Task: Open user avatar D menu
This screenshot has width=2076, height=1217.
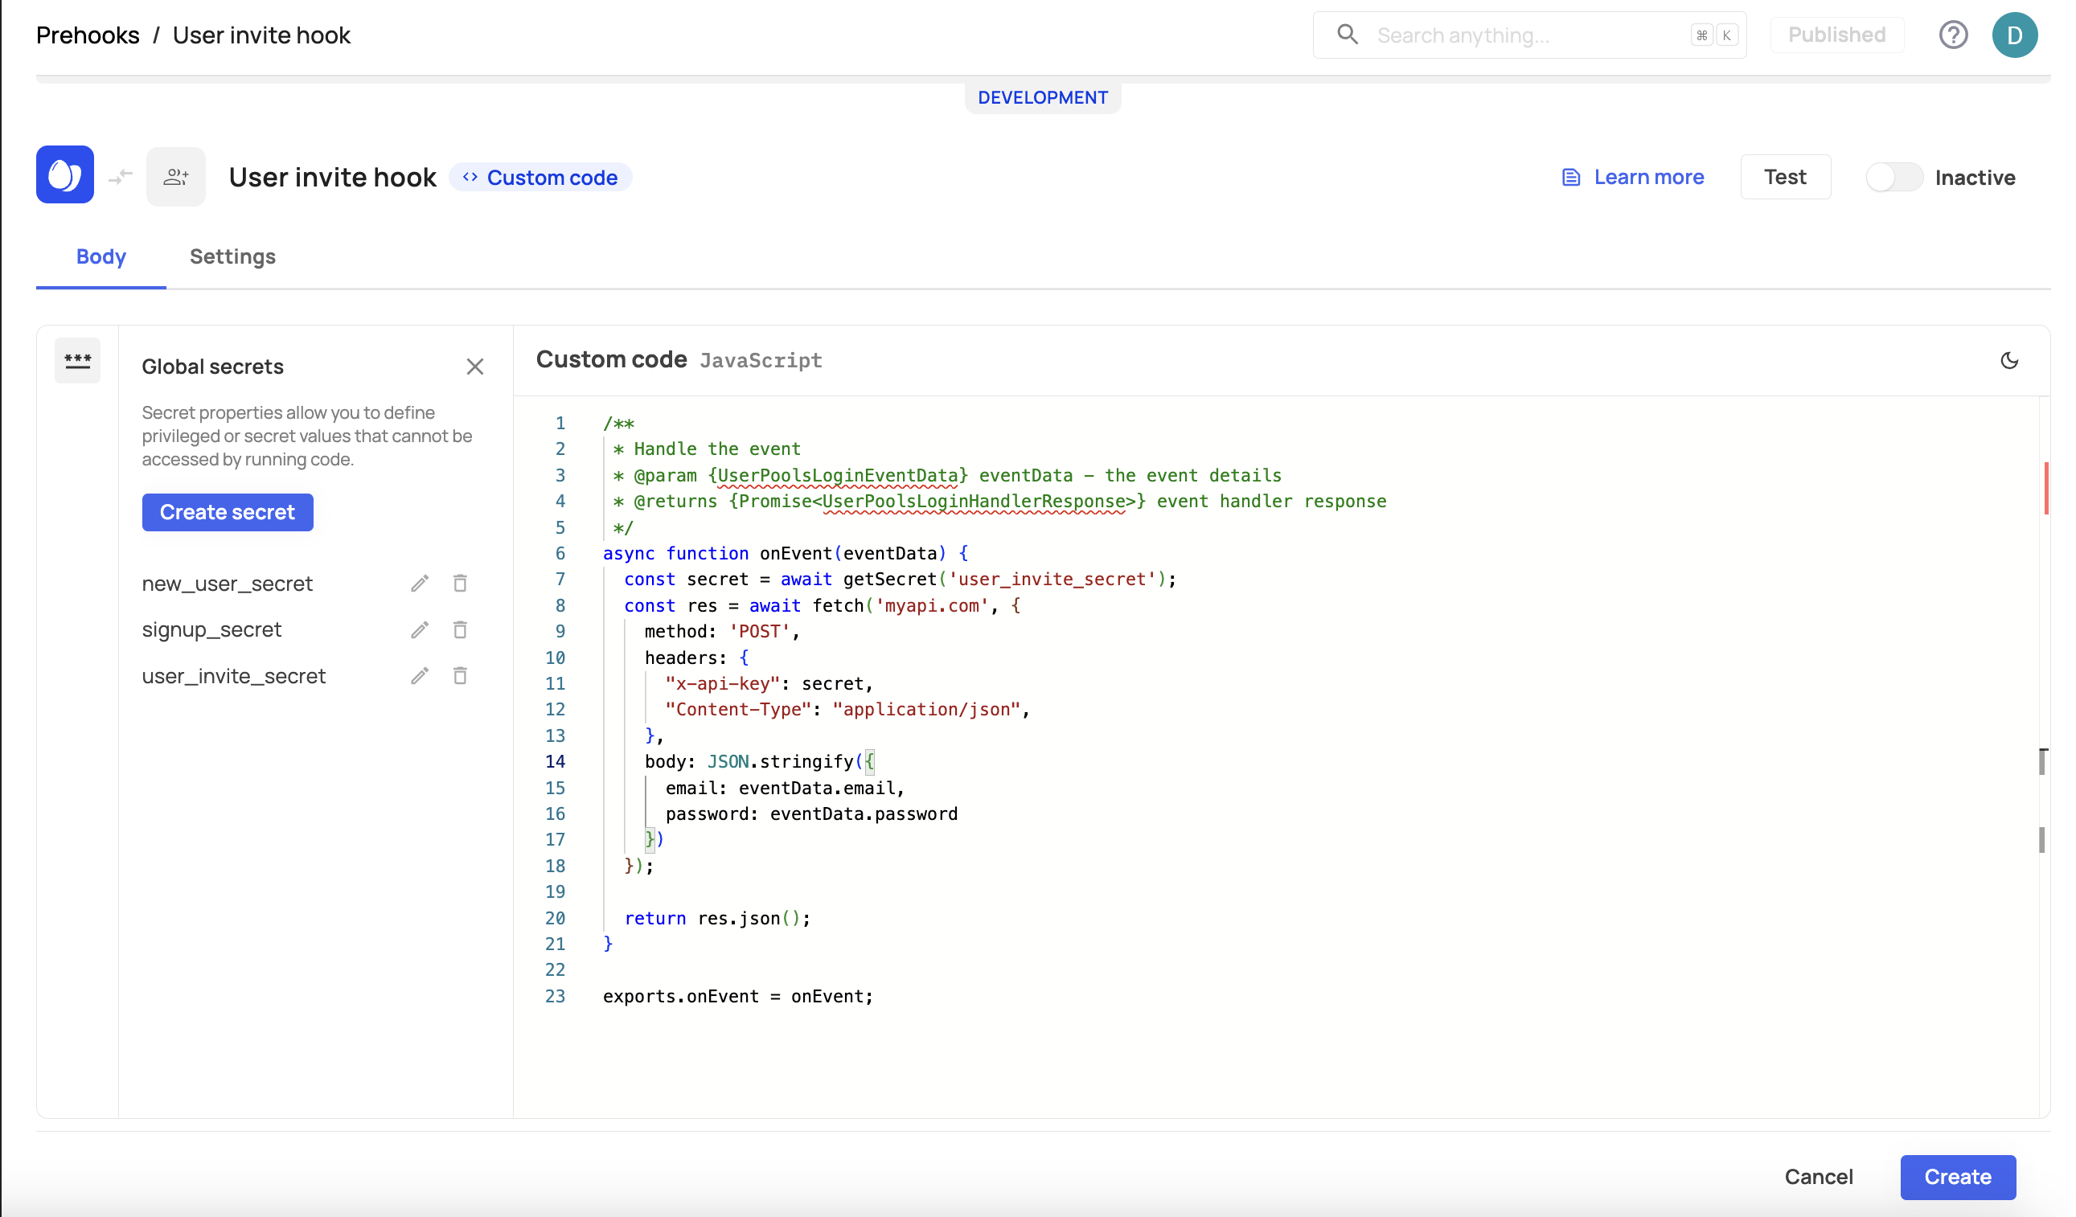Action: (x=2015, y=35)
